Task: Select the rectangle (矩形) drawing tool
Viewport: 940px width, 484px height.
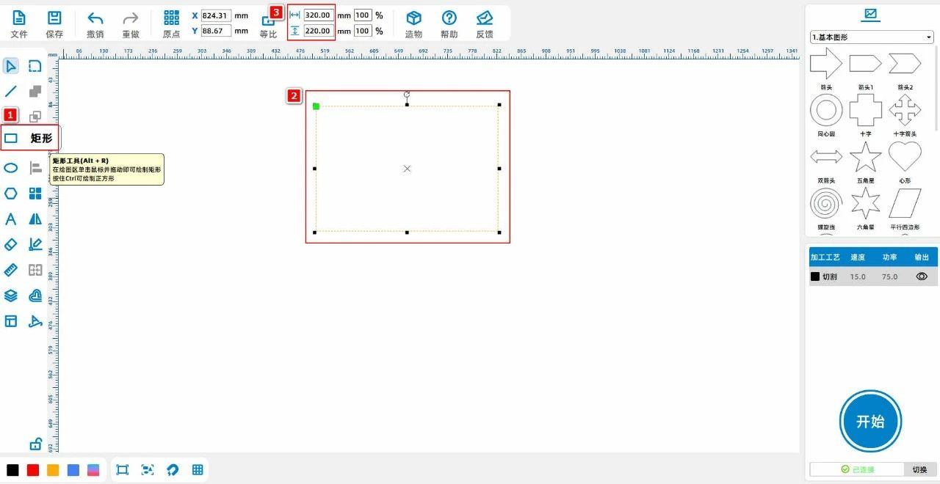Action: (11, 138)
